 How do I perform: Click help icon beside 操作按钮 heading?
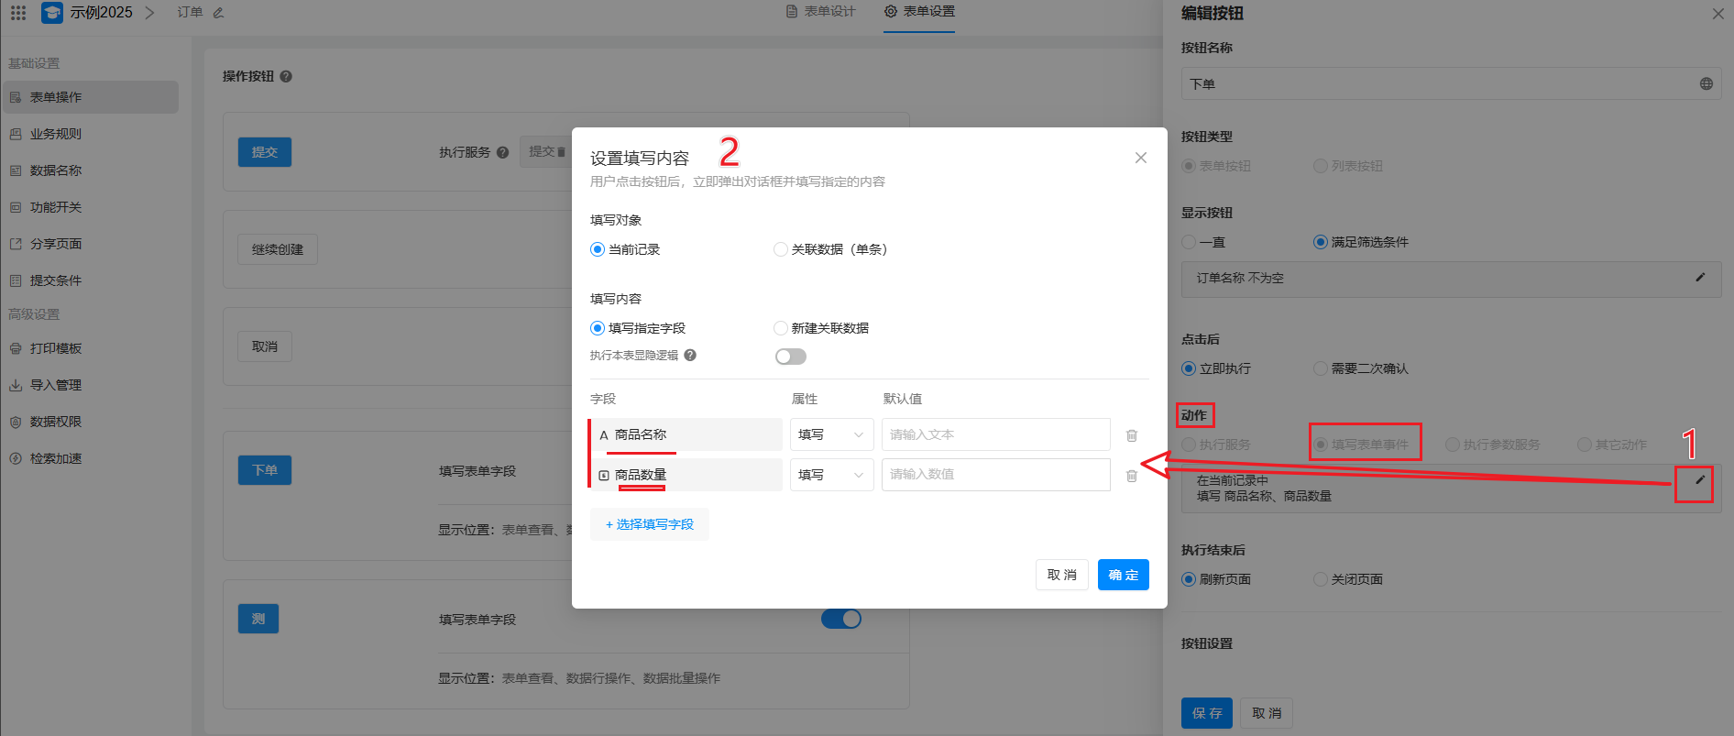(x=286, y=77)
